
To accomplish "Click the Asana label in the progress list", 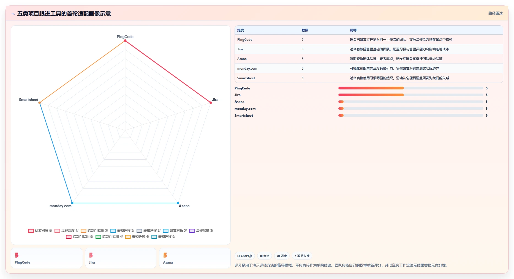I will [240, 102].
